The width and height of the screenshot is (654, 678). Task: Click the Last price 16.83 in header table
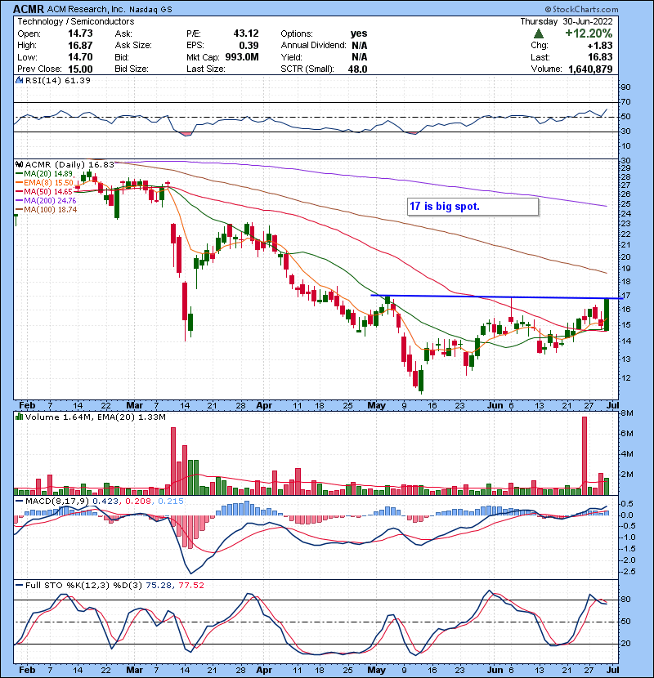[x=600, y=57]
